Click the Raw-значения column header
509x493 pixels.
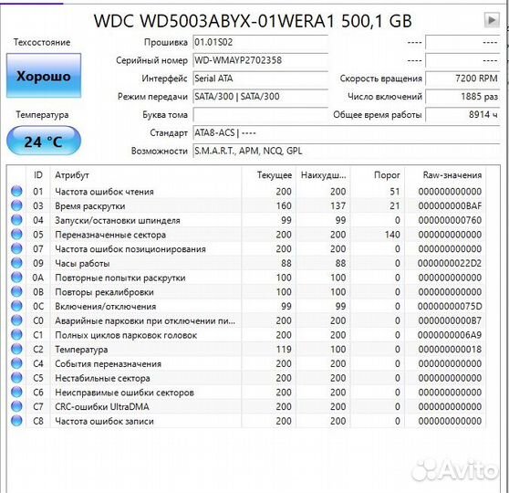[x=445, y=175]
